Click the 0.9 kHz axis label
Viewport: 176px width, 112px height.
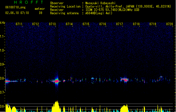coord(3,64)
